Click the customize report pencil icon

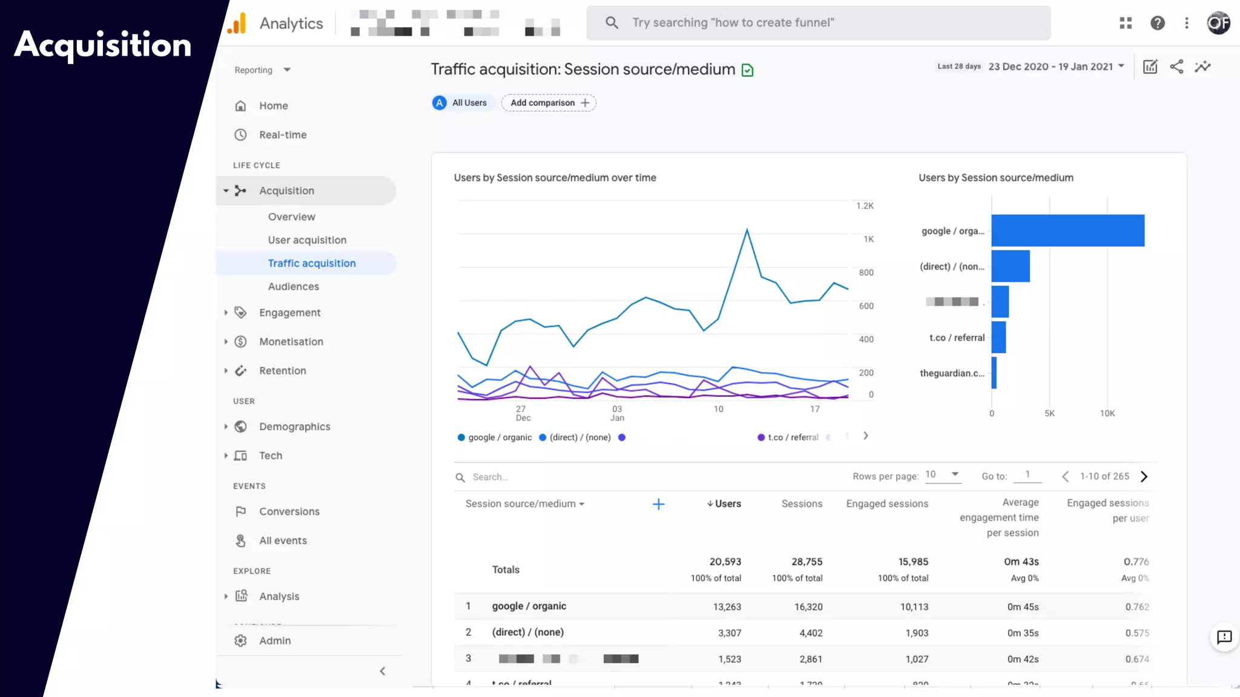(x=1150, y=67)
